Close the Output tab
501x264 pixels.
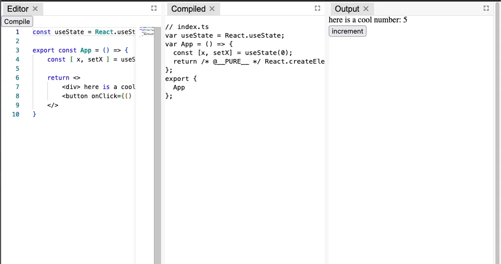tap(366, 9)
